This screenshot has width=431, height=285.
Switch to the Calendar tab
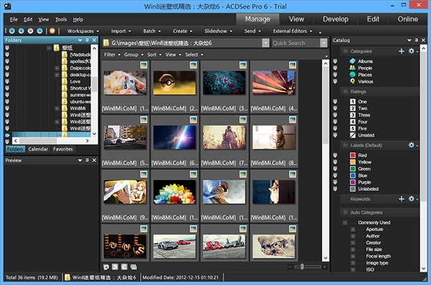pos(38,149)
